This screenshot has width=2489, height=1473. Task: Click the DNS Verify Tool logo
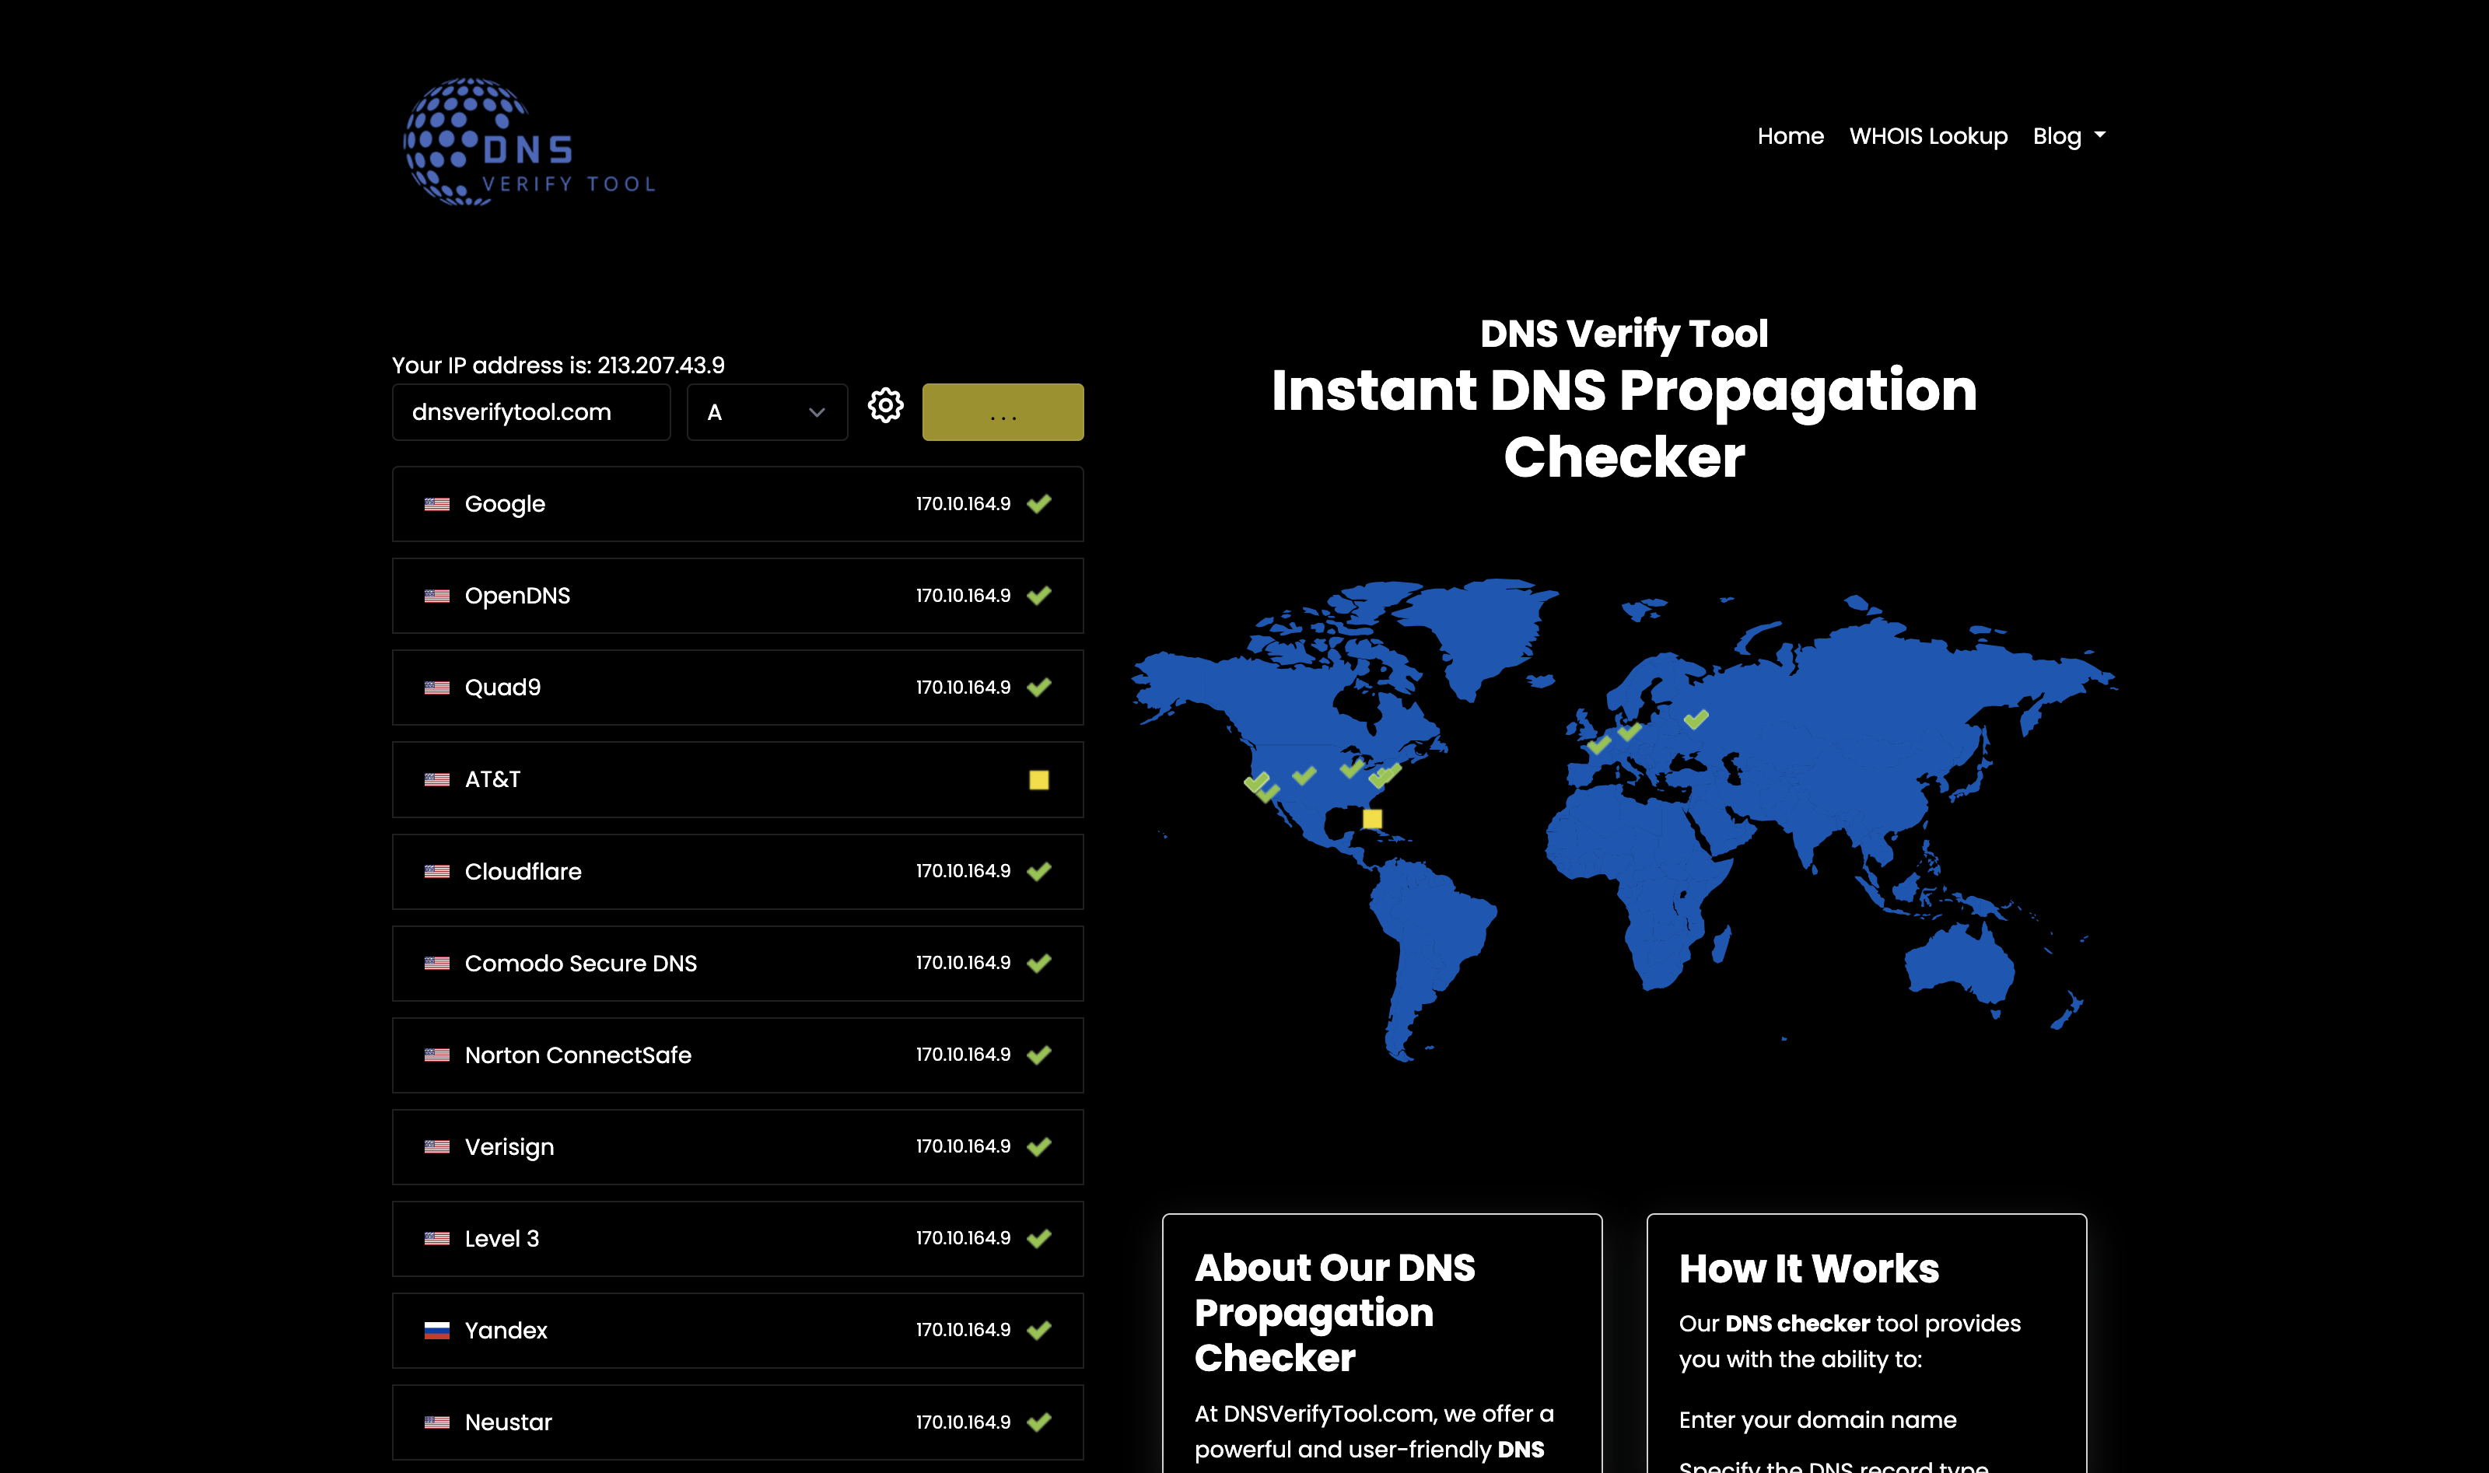(529, 142)
